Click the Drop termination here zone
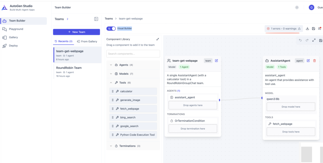Screen dimensions: 323x163 tap(193, 128)
